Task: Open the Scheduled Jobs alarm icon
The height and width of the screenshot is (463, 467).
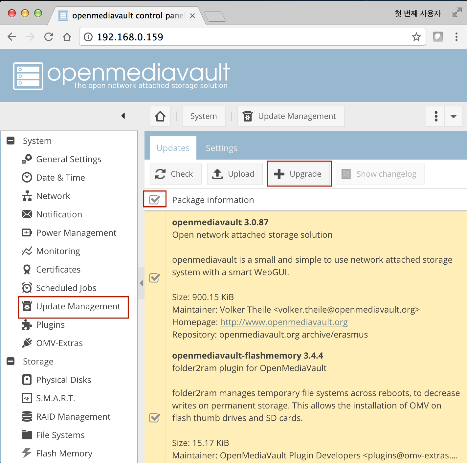Action: (27, 288)
